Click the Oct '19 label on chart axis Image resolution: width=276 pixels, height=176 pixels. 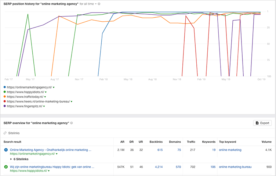261,79
